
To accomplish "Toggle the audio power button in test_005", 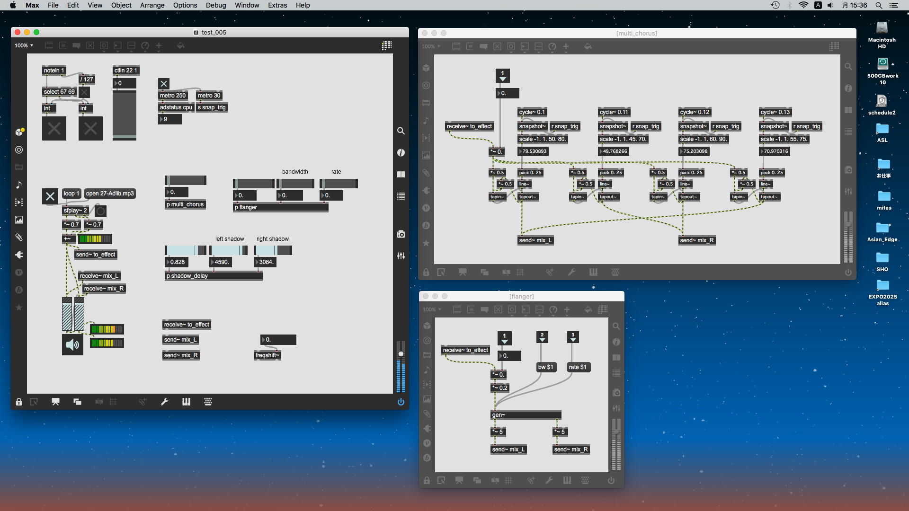I will pos(401,402).
